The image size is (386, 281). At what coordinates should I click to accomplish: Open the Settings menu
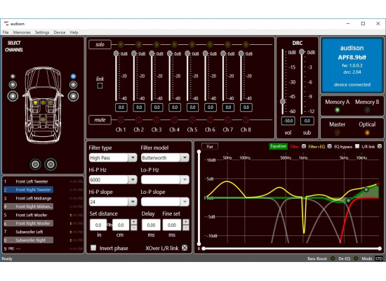(42, 32)
